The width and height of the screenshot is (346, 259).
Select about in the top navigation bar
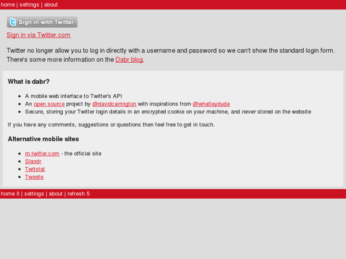point(51,5)
